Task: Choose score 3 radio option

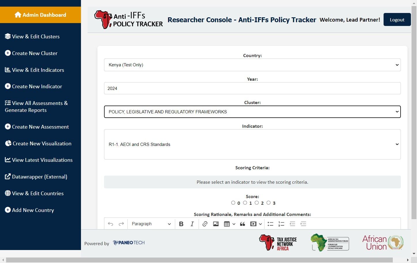Action: [x=269, y=203]
